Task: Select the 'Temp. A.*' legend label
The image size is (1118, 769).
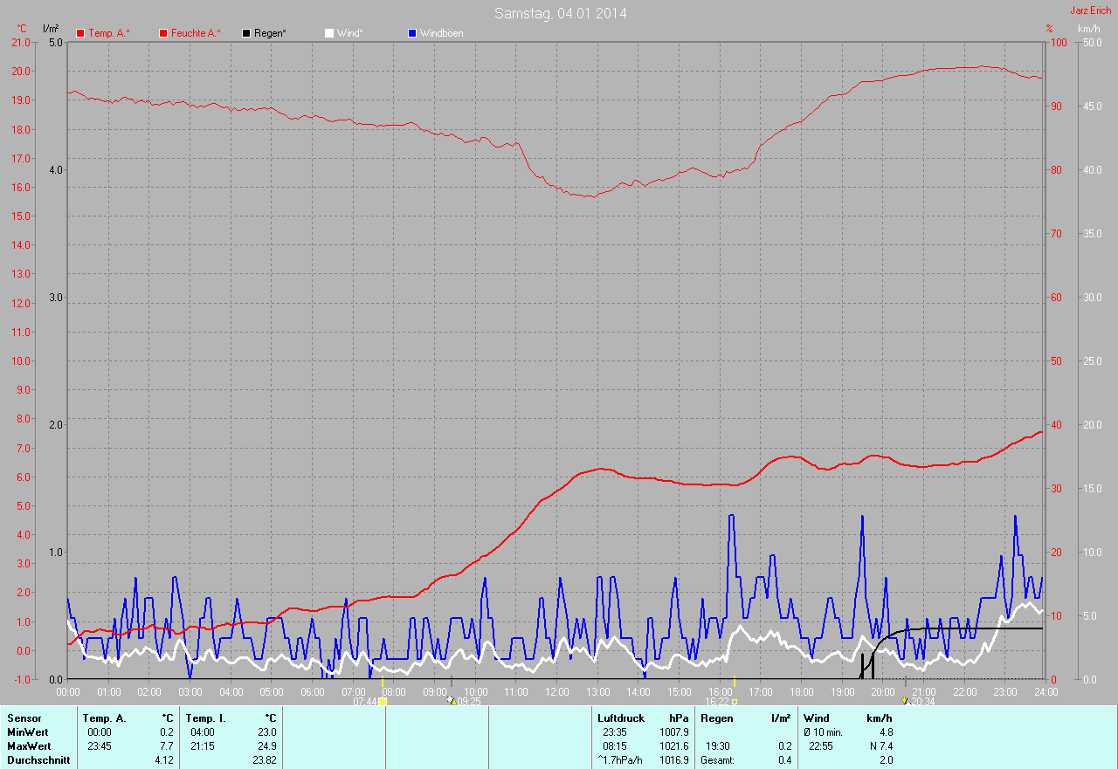Action: tap(109, 33)
